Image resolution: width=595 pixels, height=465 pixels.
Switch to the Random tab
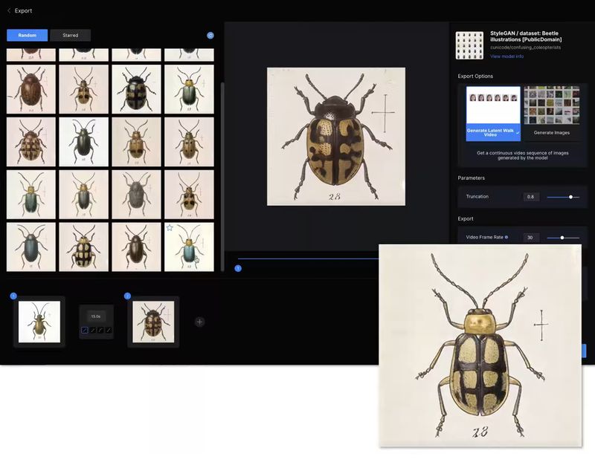pos(28,35)
